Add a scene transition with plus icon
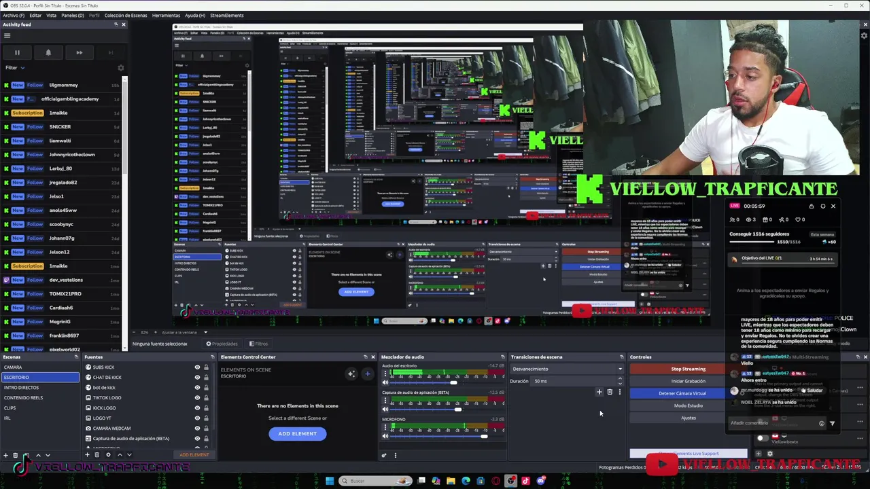The image size is (870, 489). 599,392
